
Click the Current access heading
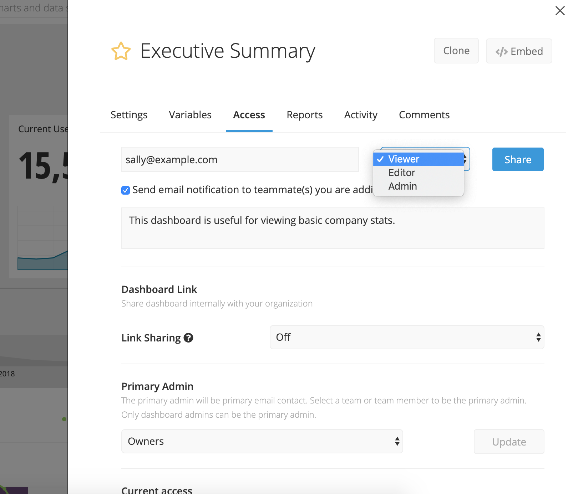pos(157,490)
